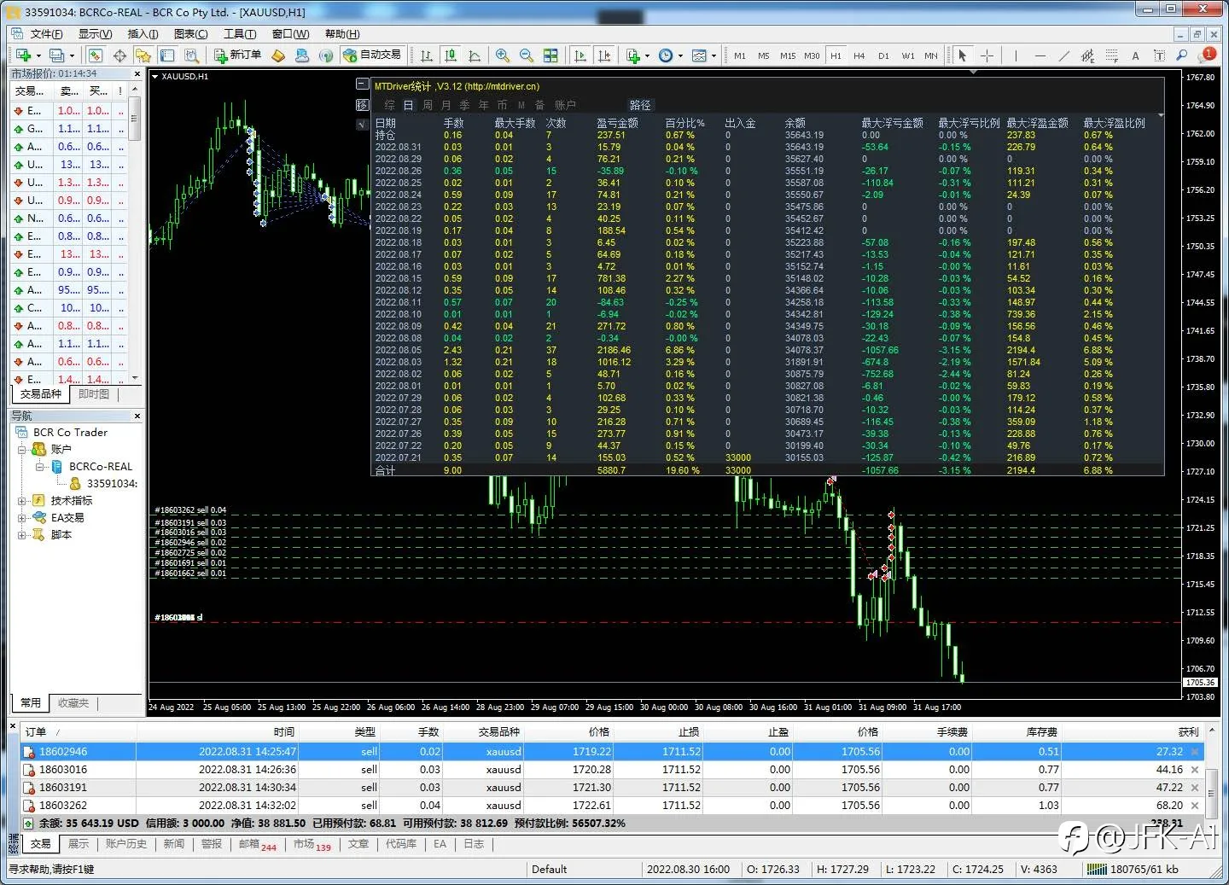Toggle chart shift icon
The width and height of the screenshot is (1229, 885).
pos(604,55)
